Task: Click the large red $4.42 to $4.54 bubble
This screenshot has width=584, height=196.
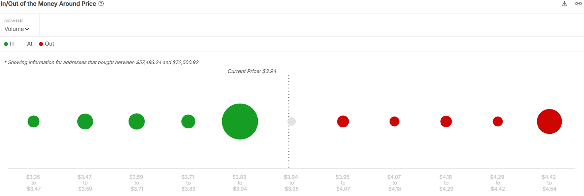Action: (x=549, y=121)
